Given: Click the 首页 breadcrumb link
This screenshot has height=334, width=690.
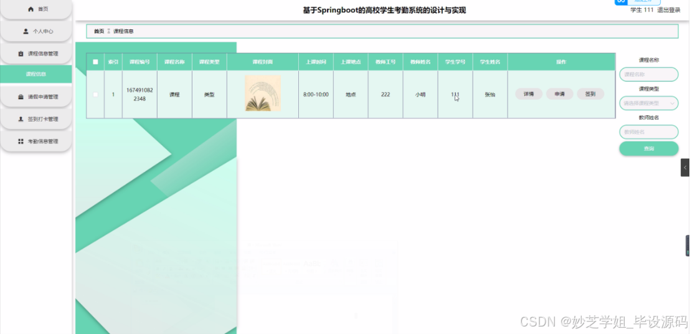Looking at the screenshot, I should [x=99, y=31].
